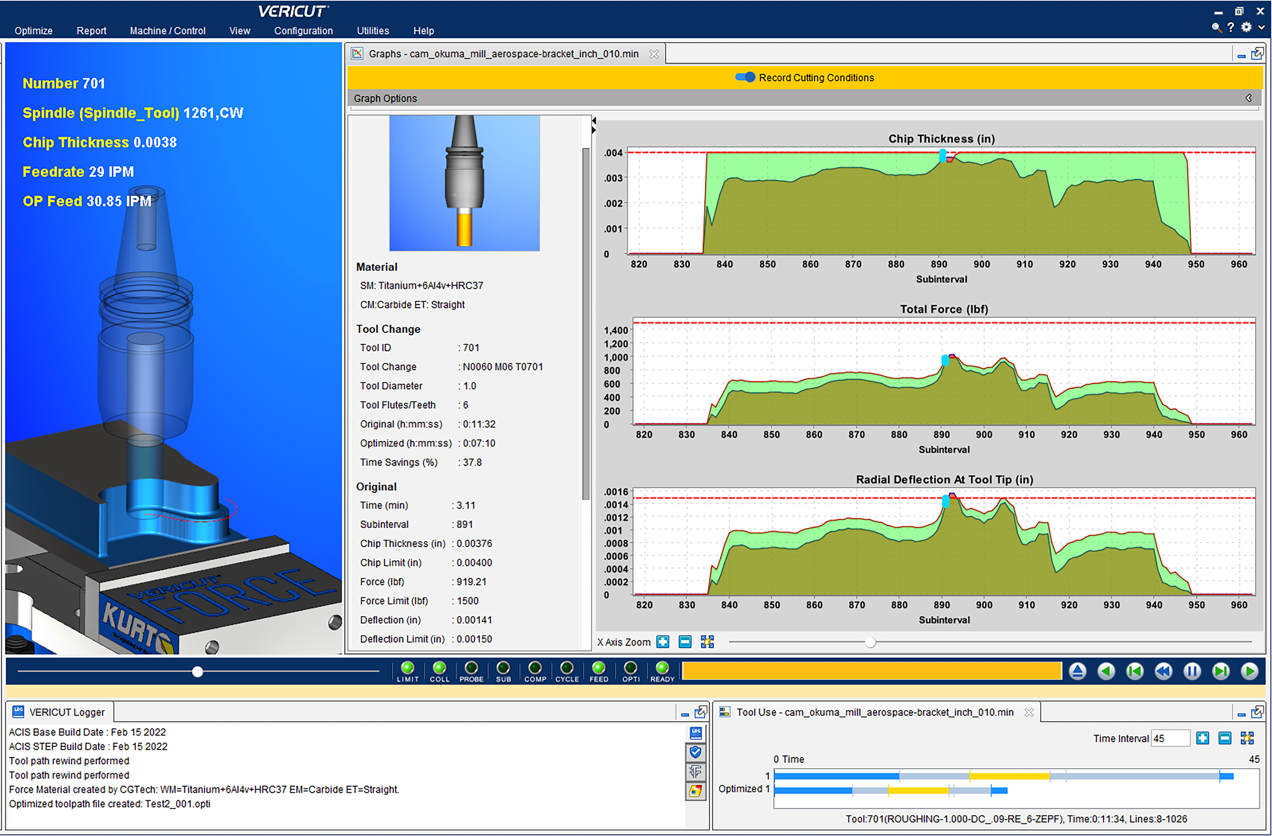1272x836 pixels.
Task: Open the Configuration menu
Action: (304, 31)
